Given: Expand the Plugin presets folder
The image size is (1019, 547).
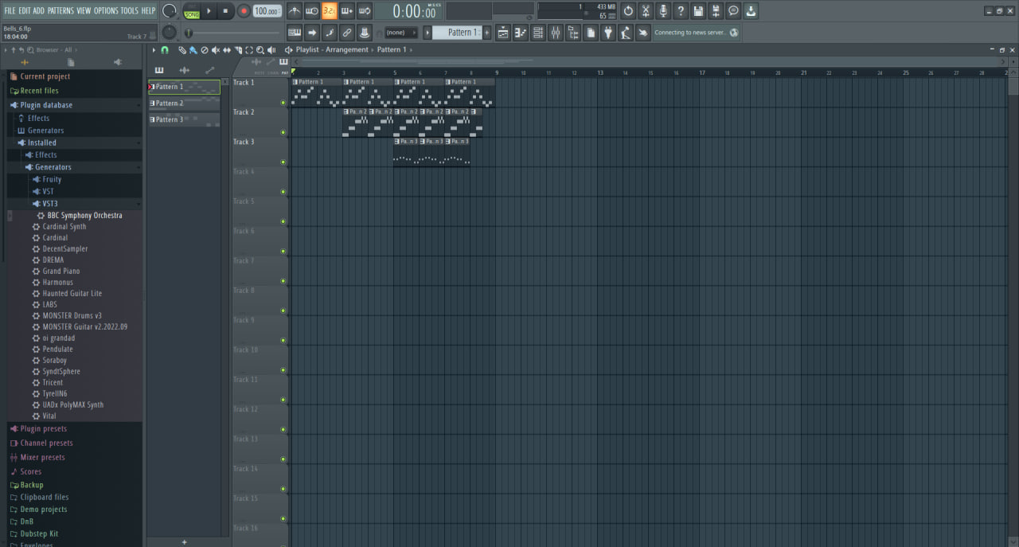Looking at the screenshot, I should (43, 429).
